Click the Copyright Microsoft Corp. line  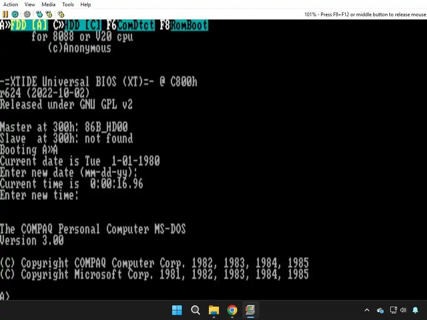154,274
